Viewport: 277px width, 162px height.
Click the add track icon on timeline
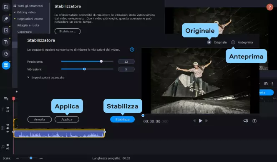(6, 98)
